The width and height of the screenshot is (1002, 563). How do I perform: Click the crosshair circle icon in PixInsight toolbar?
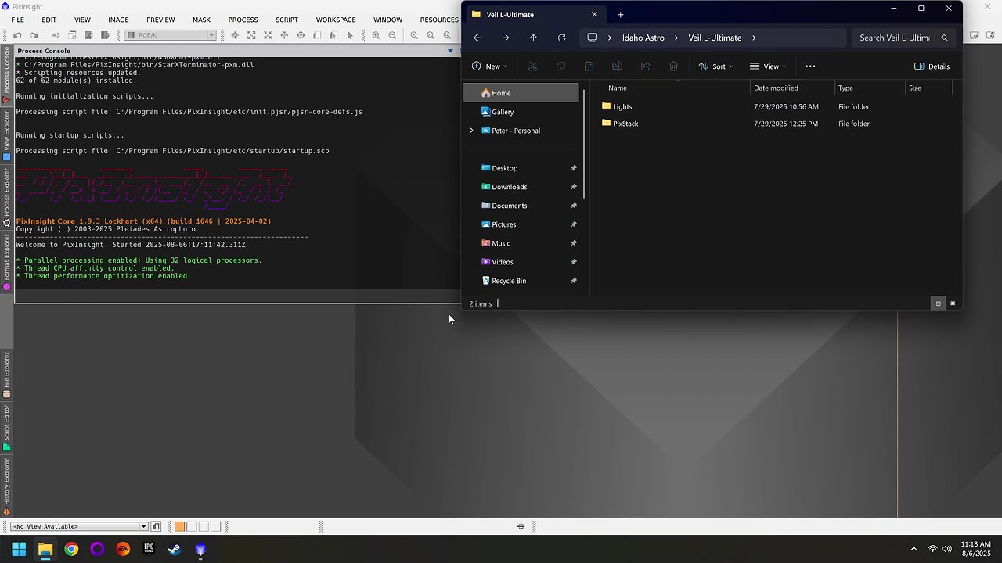pyautogui.click(x=301, y=35)
